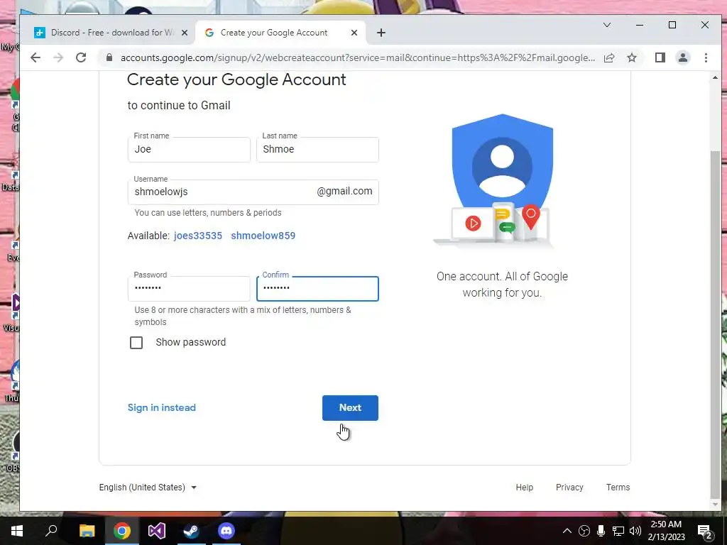This screenshot has width=727, height=545.
Task: Click the microphone tray icon
Action: (601, 531)
